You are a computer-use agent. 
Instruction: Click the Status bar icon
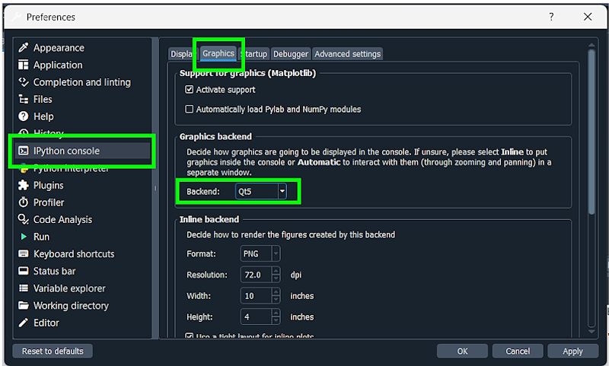pyautogui.click(x=24, y=271)
